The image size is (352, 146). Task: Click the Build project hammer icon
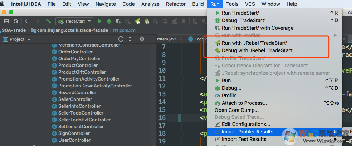click(48, 21)
